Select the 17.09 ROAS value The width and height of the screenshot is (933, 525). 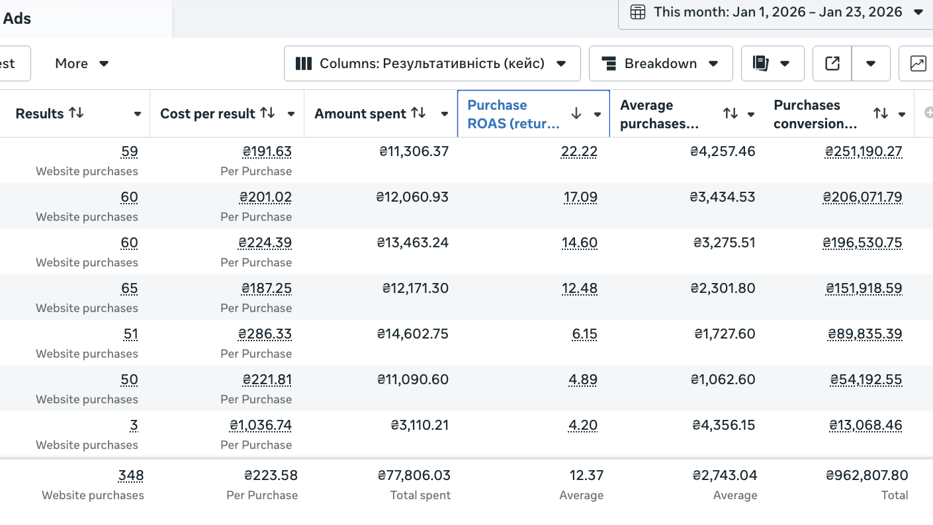pyautogui.click(x=580, y=197)
